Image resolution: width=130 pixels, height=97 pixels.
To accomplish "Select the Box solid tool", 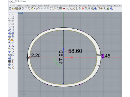I will (9, 33).
